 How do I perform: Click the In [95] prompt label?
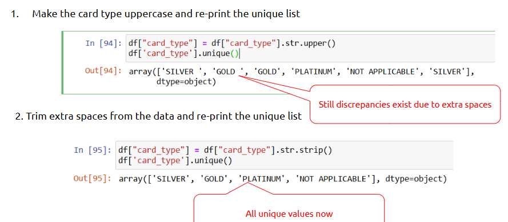93,150
